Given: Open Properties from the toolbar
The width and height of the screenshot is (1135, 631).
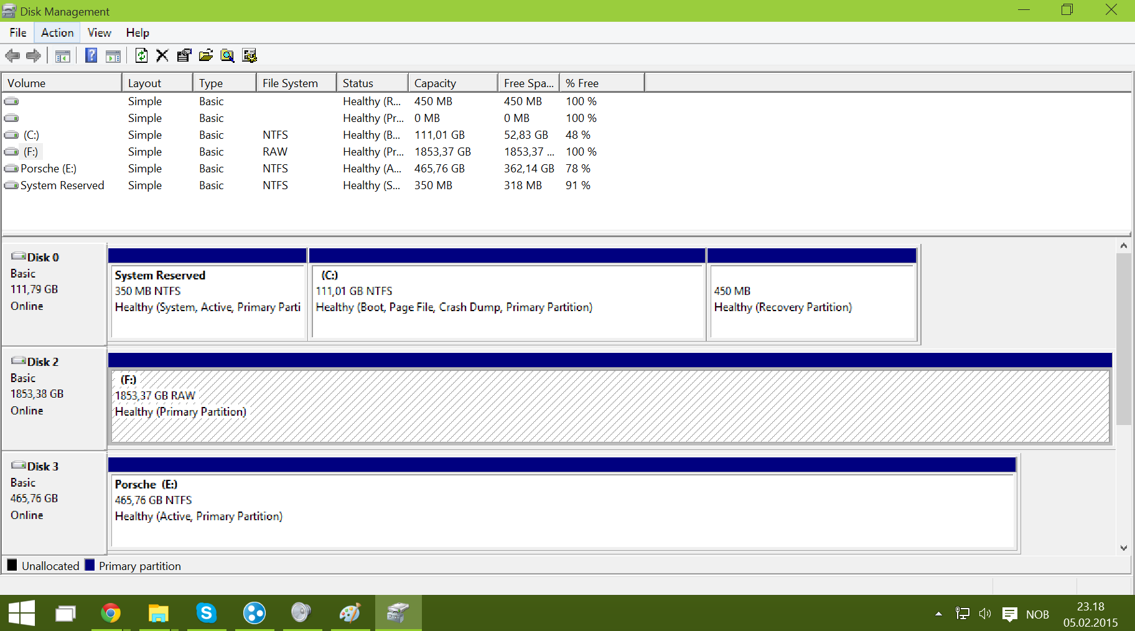Looking at the screenshot, I should point(184,56).
